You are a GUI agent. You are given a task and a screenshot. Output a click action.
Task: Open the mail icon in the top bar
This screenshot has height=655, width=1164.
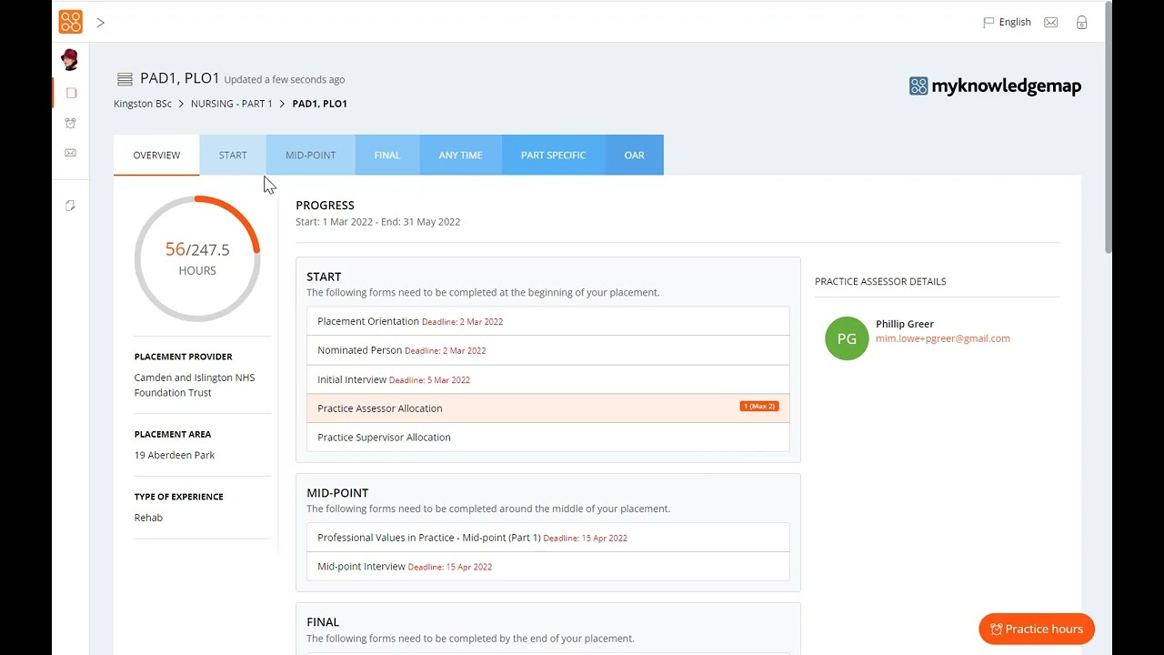point(1051,23)
